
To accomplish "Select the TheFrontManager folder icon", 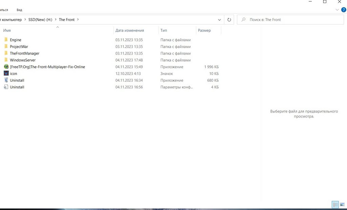I will click(x=6, y=53).
